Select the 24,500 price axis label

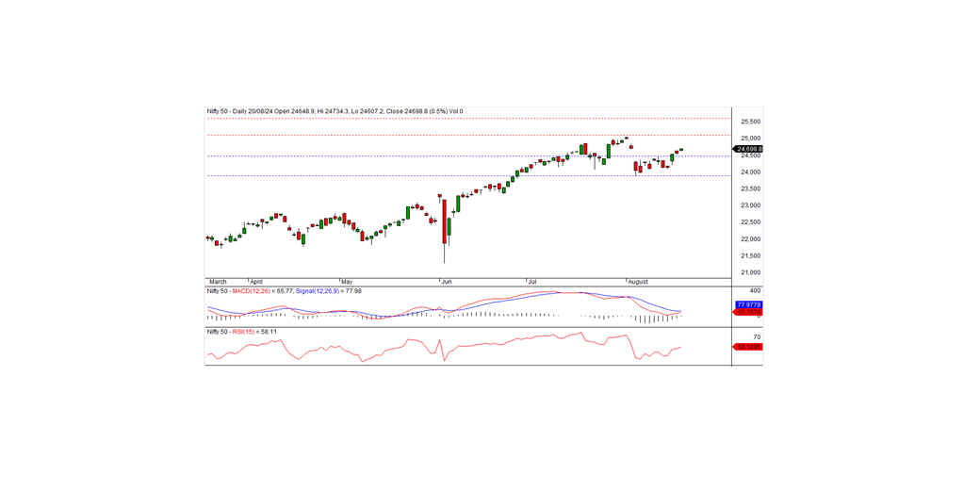click(751, 155)
